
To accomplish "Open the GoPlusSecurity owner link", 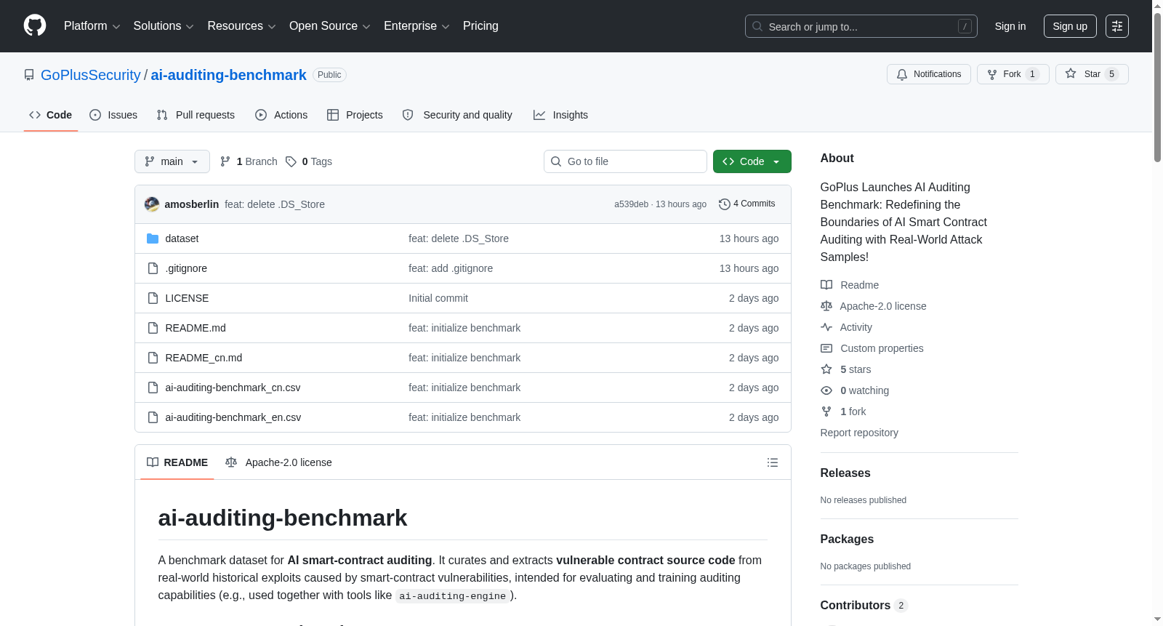I will click(x=91, y=75).
